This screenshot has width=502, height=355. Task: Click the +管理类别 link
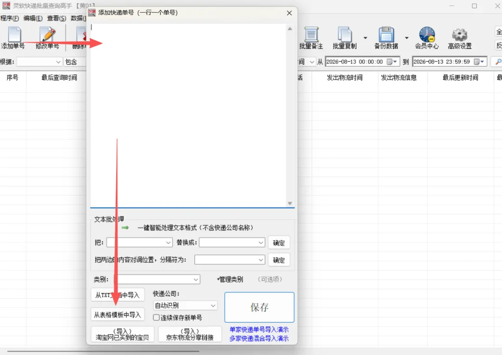230,279
